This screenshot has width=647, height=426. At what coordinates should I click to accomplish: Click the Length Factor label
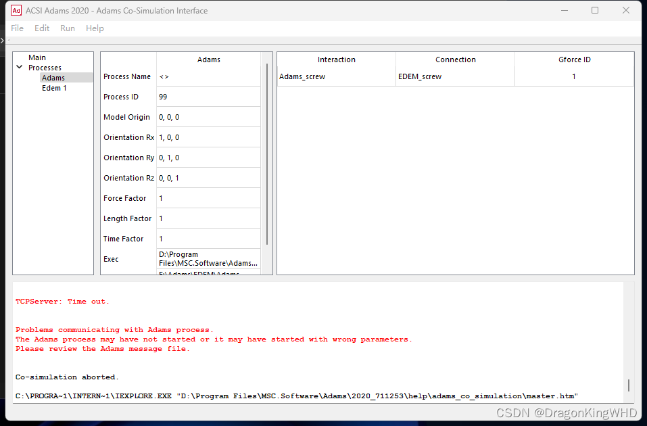(x=127, y=218)
